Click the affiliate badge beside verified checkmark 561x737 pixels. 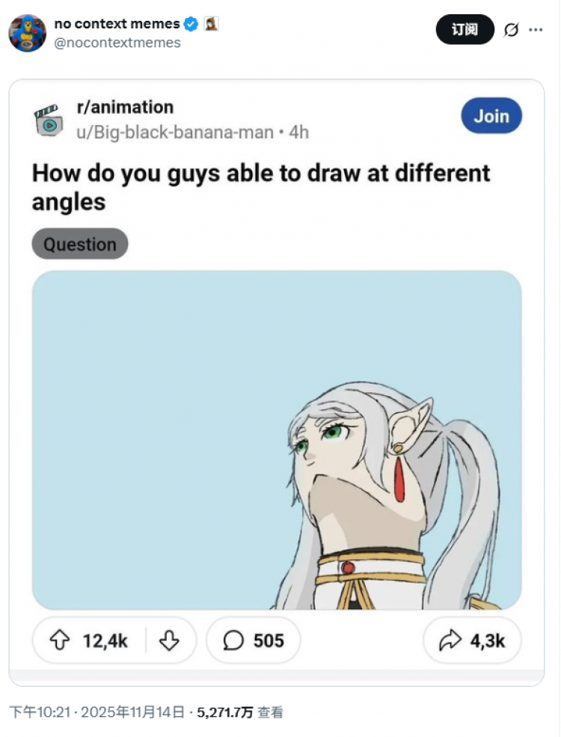tap(211, 23)
